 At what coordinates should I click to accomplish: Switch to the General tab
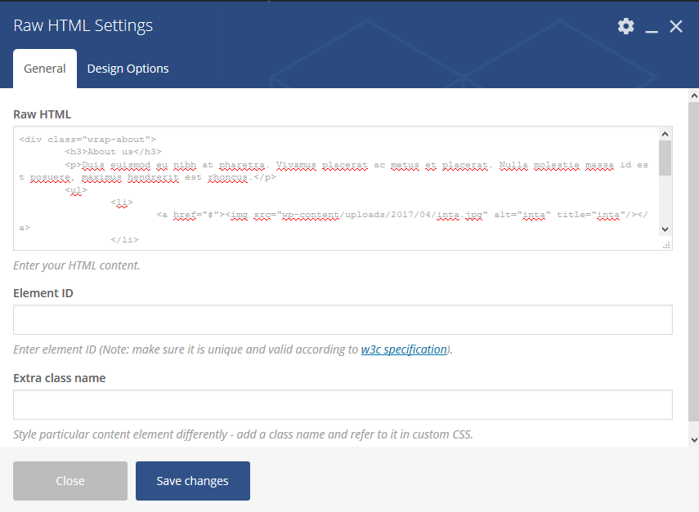(x=45, y=69)
